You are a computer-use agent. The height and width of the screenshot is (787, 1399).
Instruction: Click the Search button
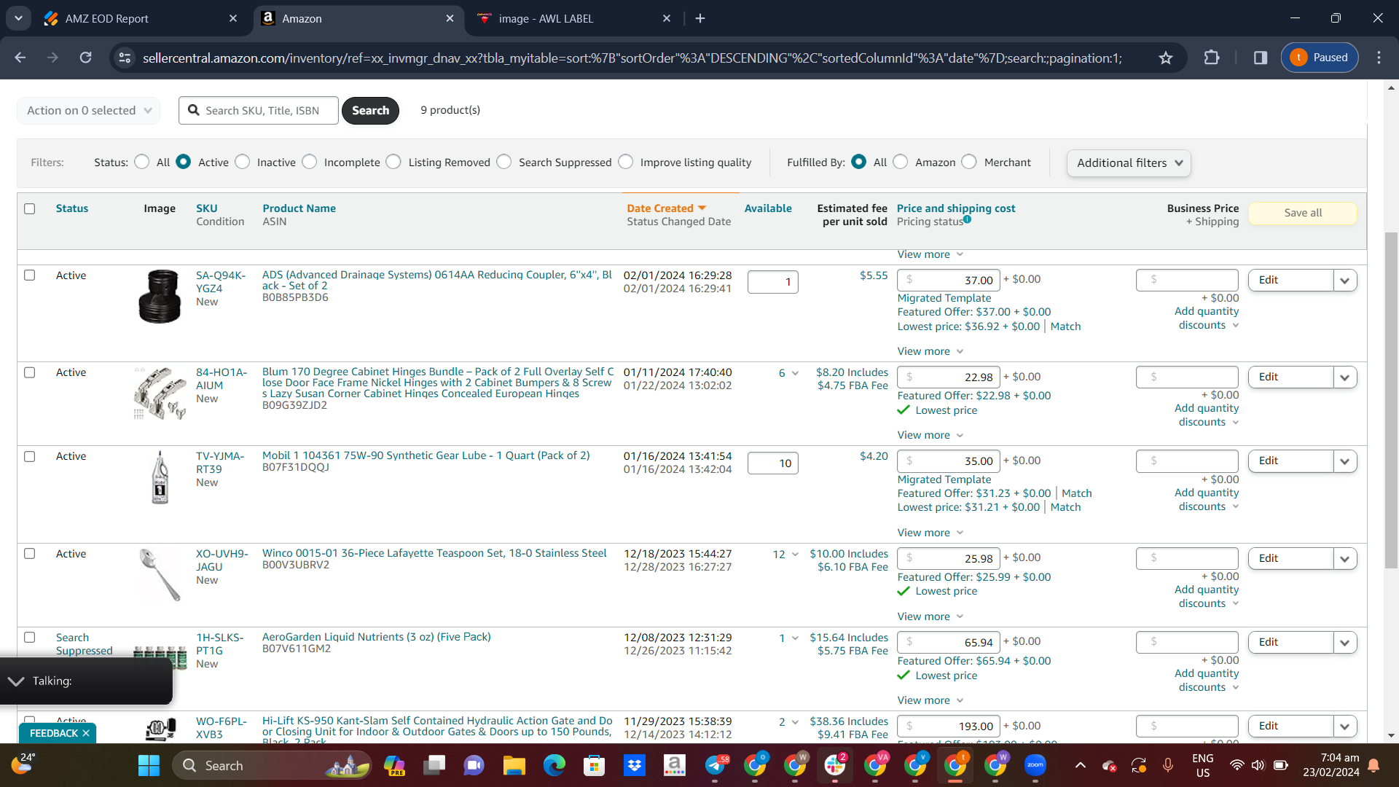pyautogui.click(x=370, y=111)
